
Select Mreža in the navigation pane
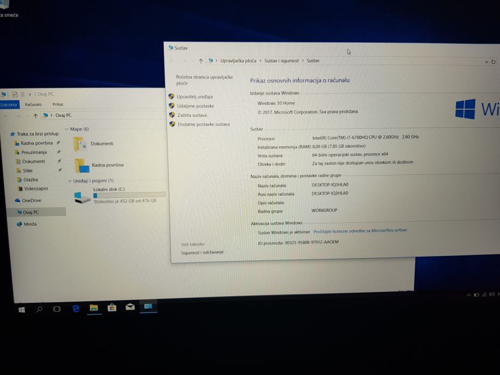(x=27, y=224)
